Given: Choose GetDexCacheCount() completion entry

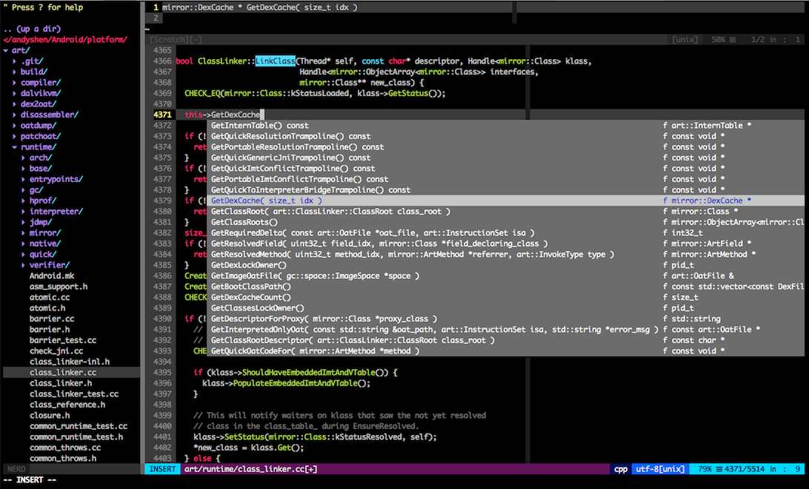Looking at the screenshot, I should [x=505, y=298].
